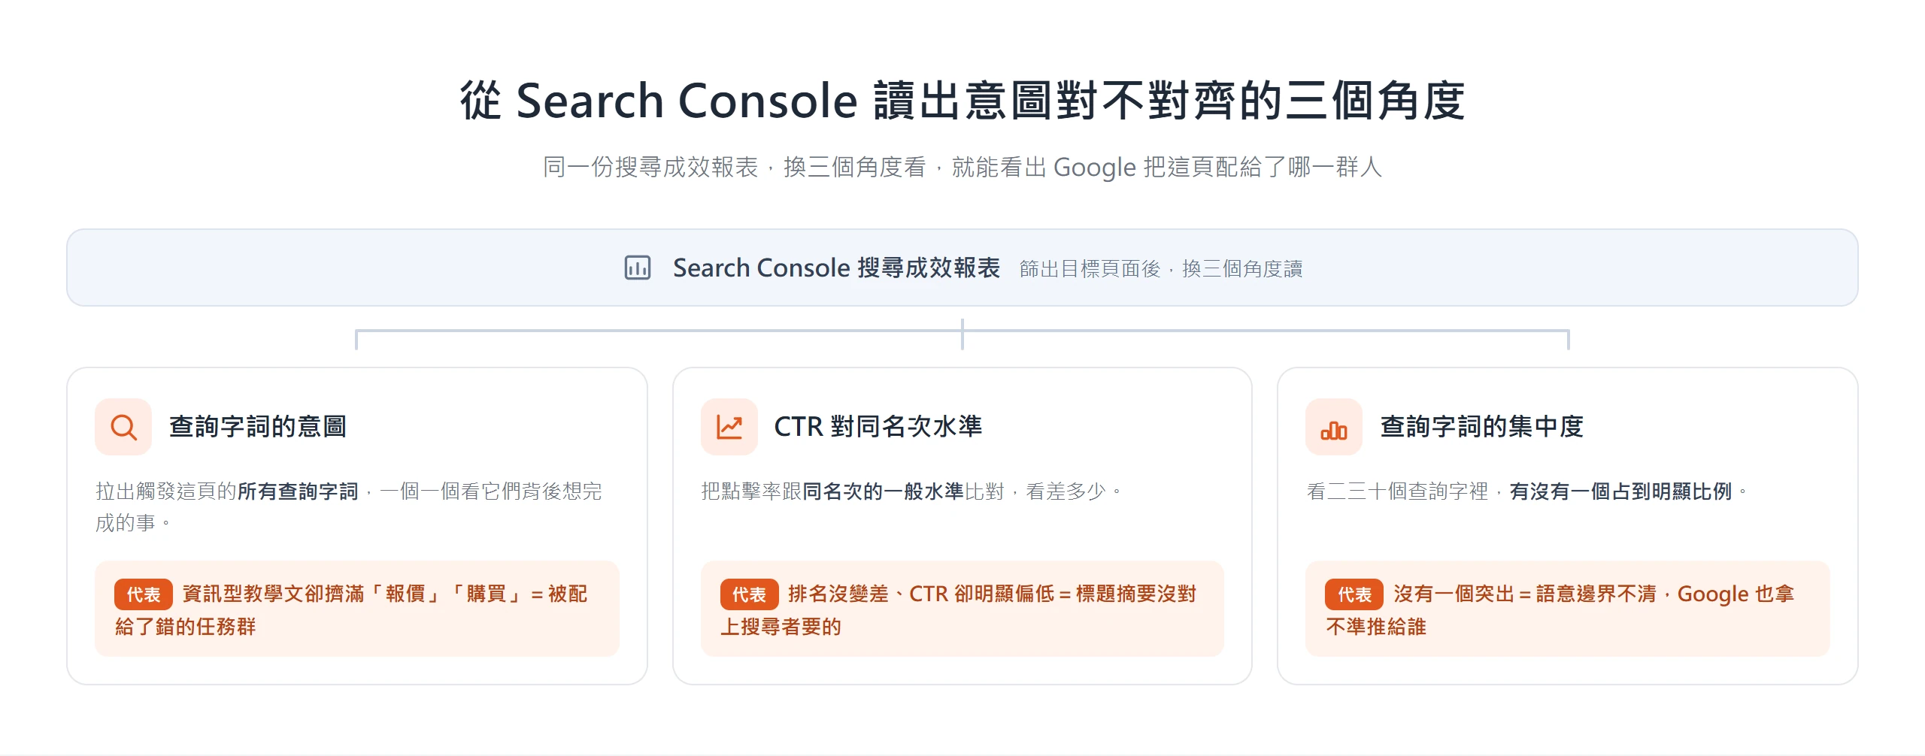Click the 代表 badge in 查詢字詞的集中度 card

pyautogui.click(x=1354, y=594)
